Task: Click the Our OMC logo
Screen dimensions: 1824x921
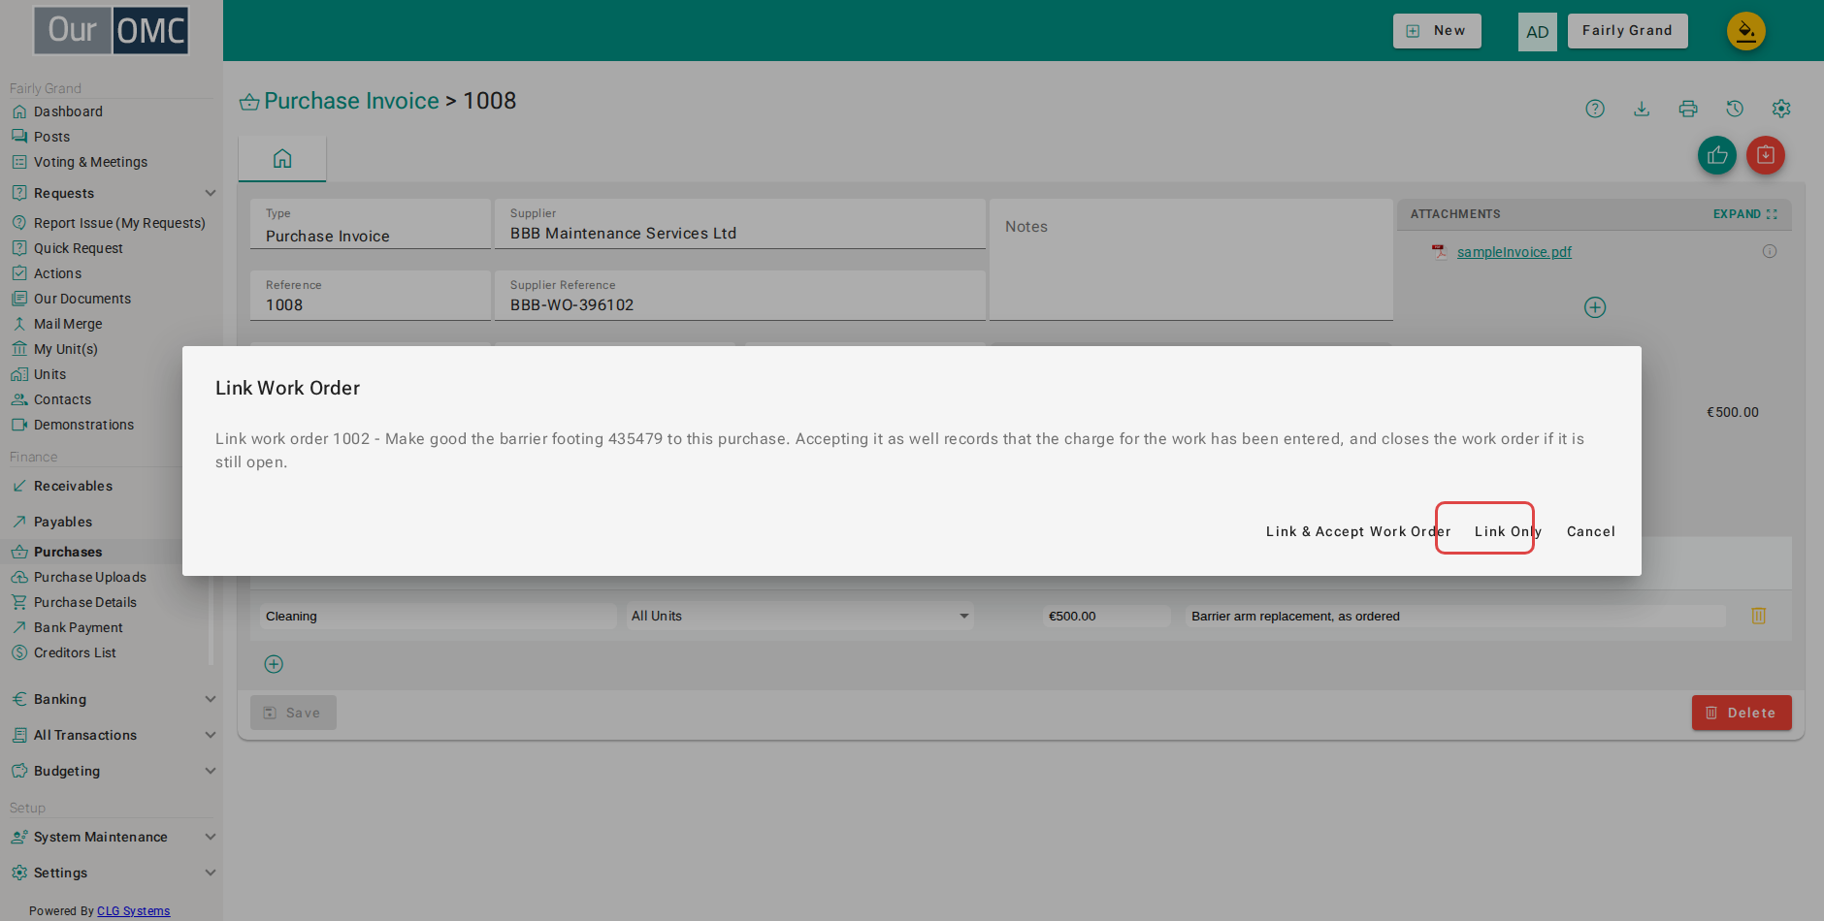Action: point(112,30)
